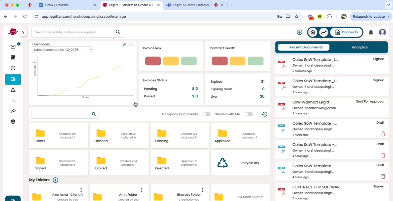Open the Signed folder
Viewport: 393px width, 201px height.
(x=58, y=163)
